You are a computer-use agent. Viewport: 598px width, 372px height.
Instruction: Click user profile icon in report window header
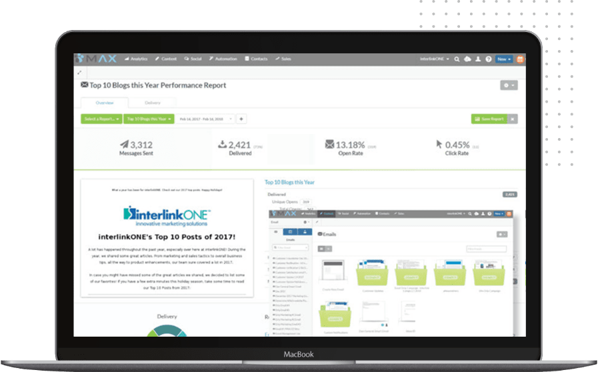point(478,59)
